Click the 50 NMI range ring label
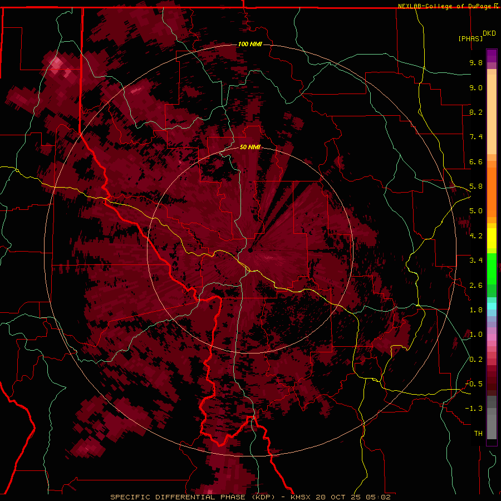The width and height of the screenshot is (501, 501). pos(250,147)
